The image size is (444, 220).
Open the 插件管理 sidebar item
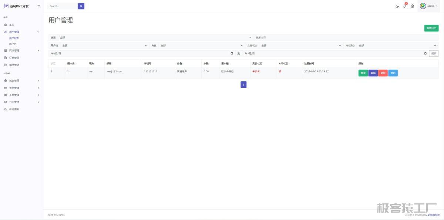tap(14, 65)
